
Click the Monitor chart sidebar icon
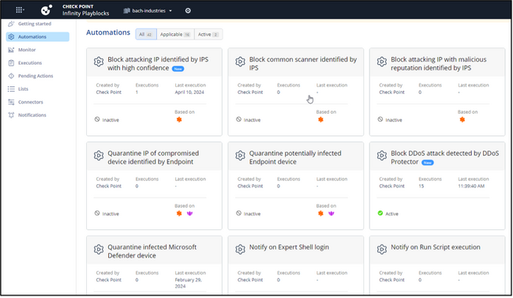(11, 50)
